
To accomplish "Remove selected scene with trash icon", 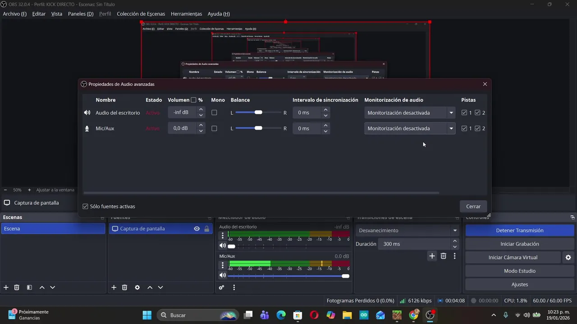I will [x=17, y=288].
